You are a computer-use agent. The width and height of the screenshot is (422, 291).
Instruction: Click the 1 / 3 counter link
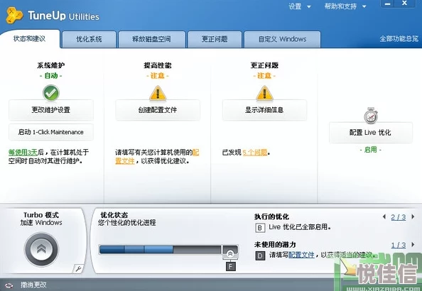coord(399,245)
